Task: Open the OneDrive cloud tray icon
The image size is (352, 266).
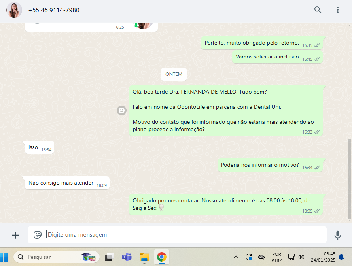Action: click(x=261, y=257)
